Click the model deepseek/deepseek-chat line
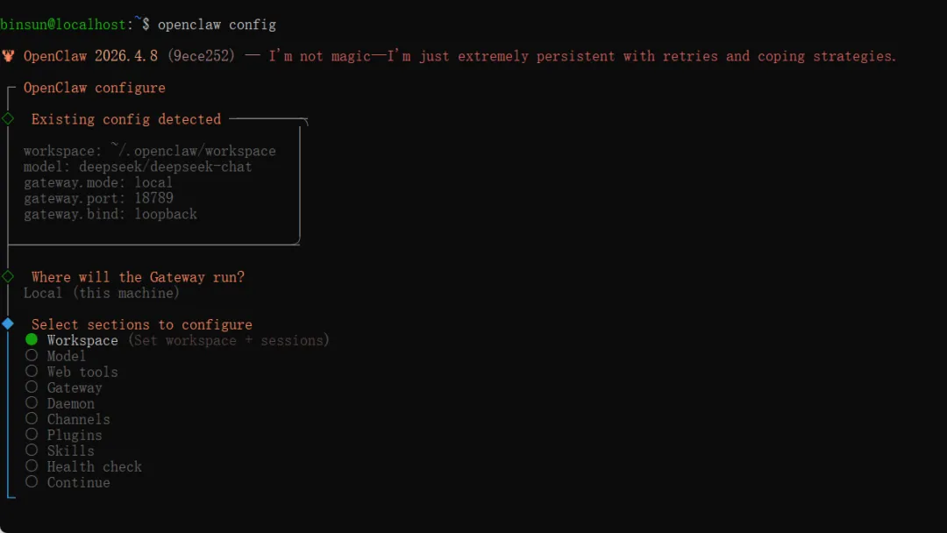Screen dimensions: 947x533 coord(138,167)
